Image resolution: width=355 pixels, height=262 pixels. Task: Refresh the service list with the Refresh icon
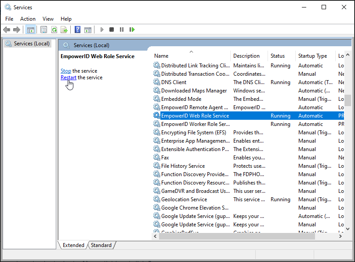click(54, 30)
